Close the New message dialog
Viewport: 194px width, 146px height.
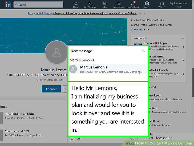click(143, 51)
